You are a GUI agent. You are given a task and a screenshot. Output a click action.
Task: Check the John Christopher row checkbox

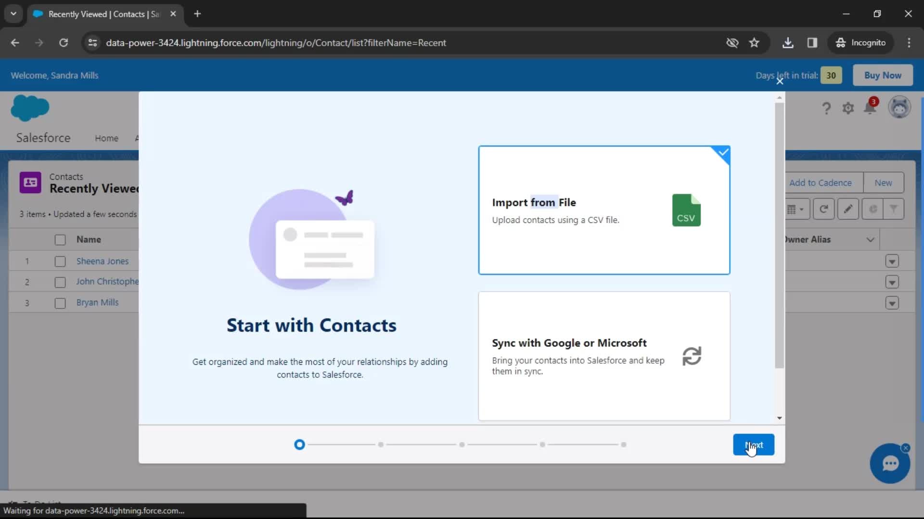point(60,282)
